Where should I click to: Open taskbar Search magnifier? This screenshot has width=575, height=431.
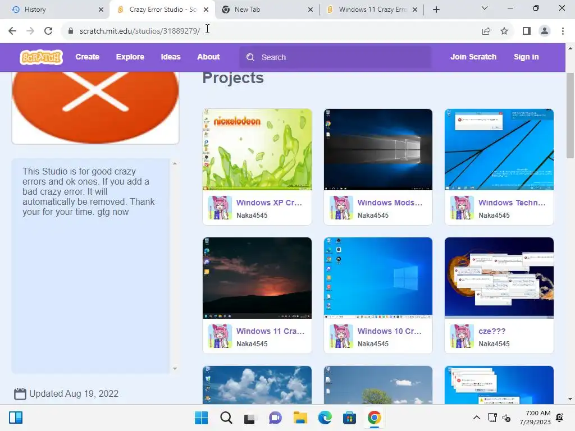pos(226,418)
